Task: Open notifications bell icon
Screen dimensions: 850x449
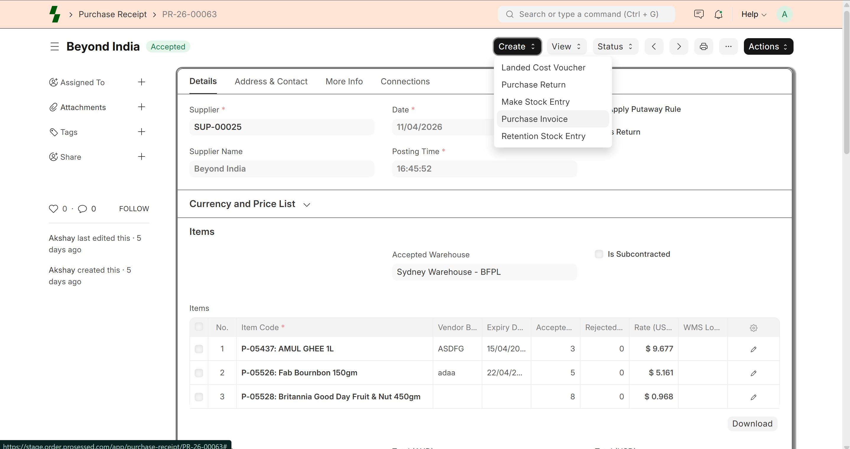Action: 718,14
